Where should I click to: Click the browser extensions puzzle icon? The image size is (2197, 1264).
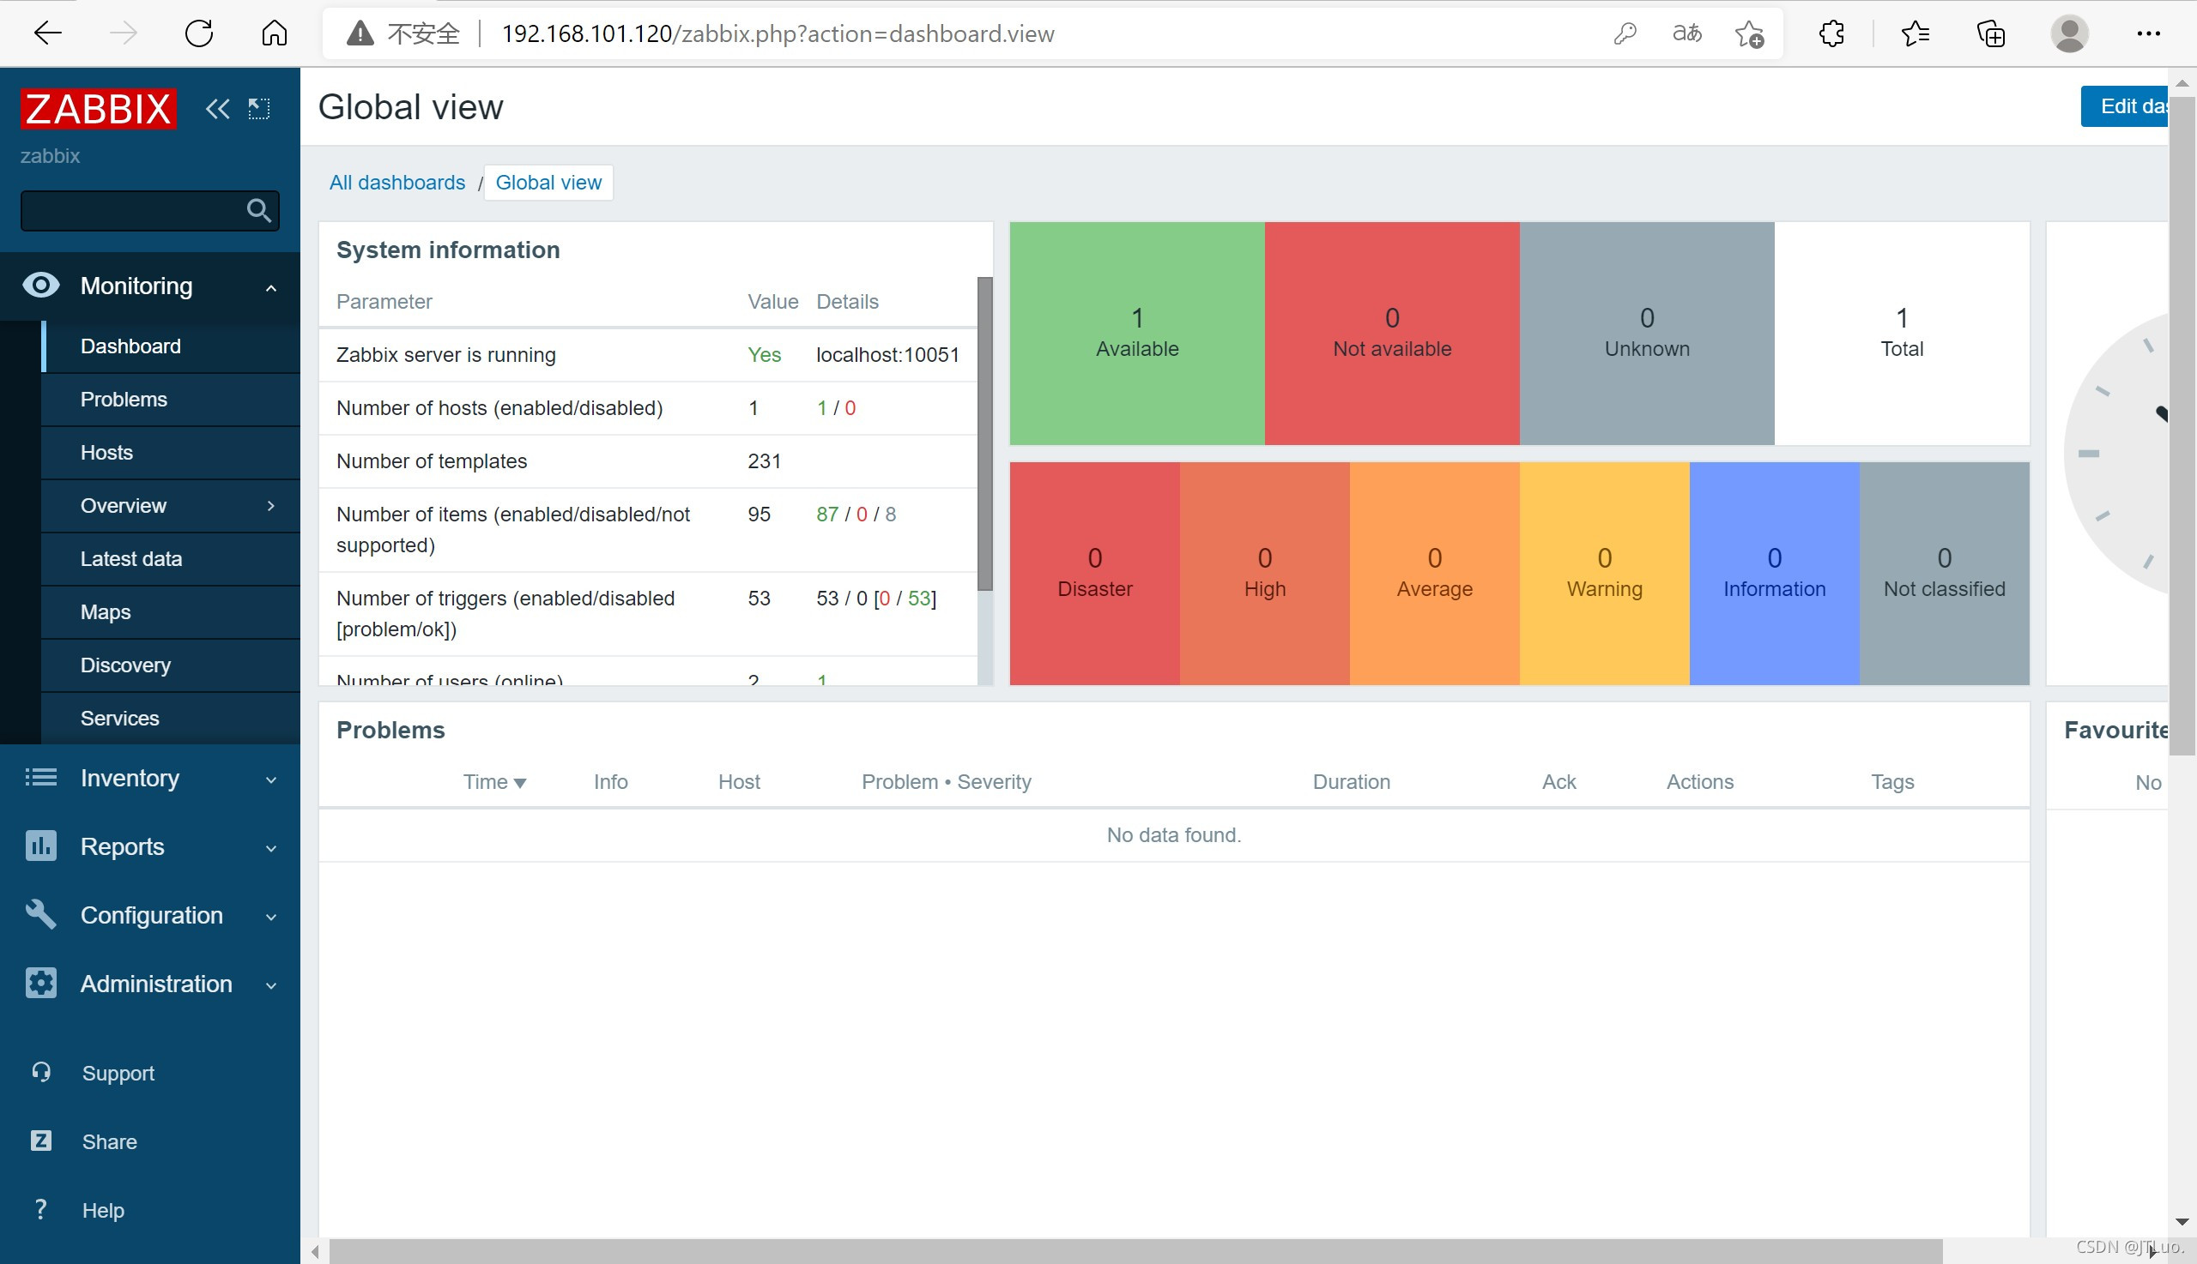(1831, 33)
